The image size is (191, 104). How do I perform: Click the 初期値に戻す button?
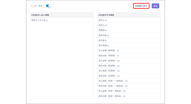(x=141, y=6)
